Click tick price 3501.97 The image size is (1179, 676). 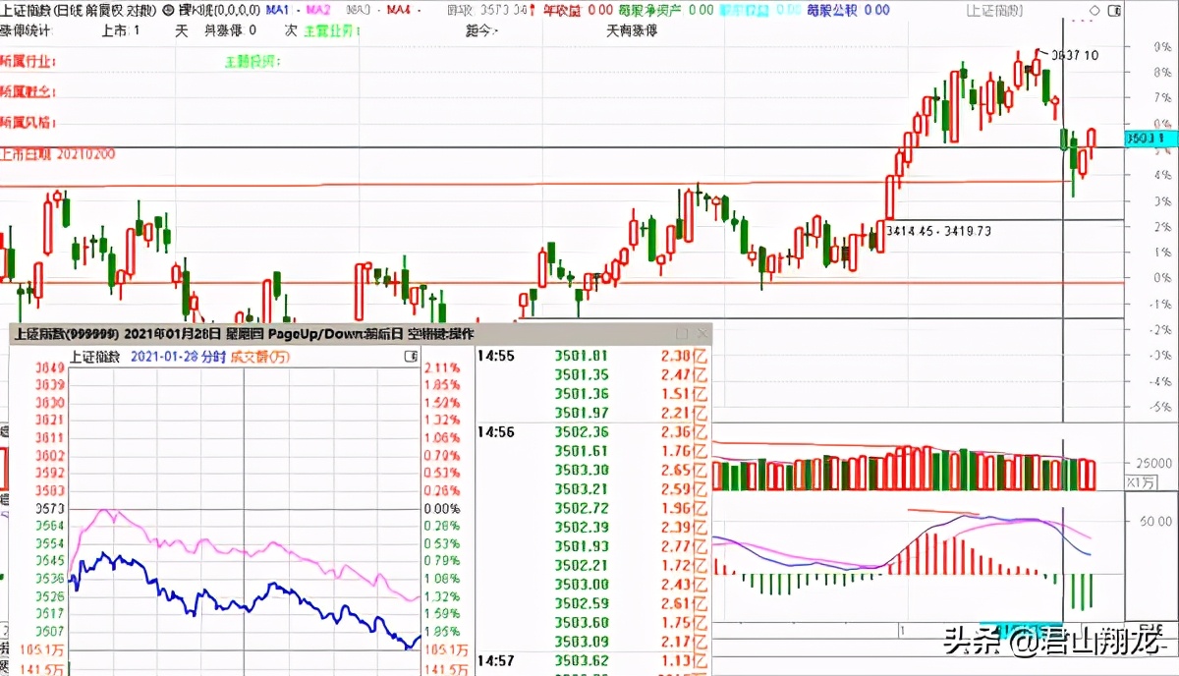[x=582, y=413]
